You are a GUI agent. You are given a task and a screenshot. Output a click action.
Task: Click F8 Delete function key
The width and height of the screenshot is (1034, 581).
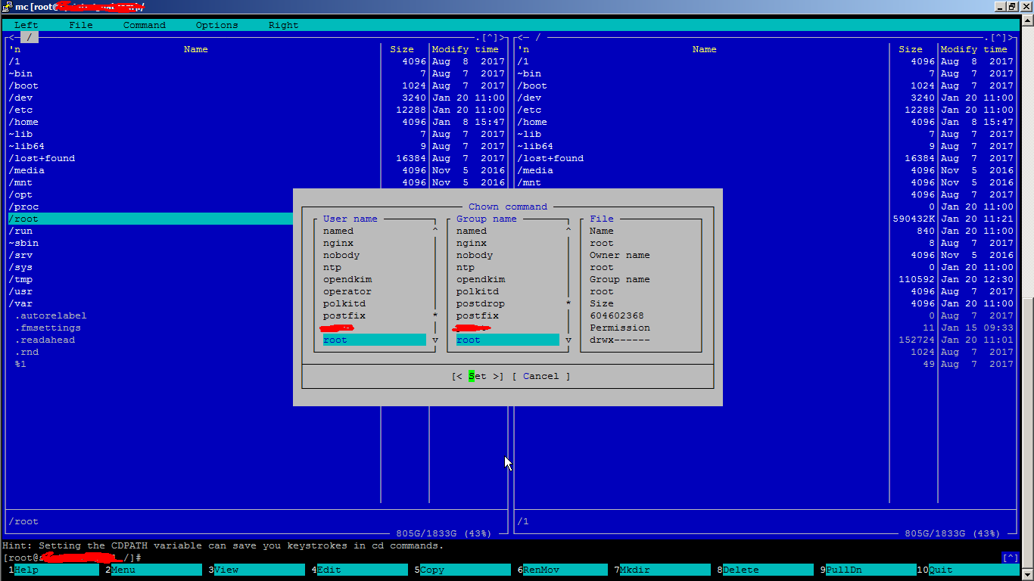click(x=765, y=570)
